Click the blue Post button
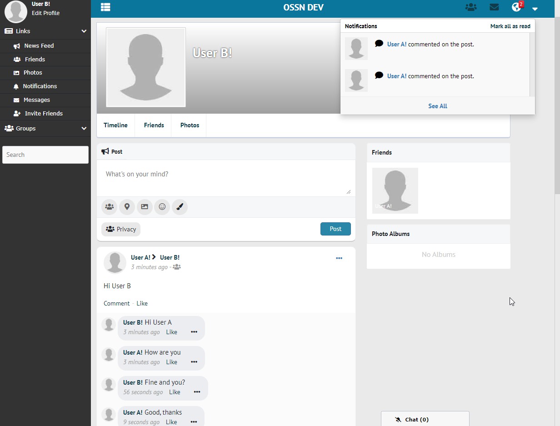560x426 pixels. [x=335, y=229]
